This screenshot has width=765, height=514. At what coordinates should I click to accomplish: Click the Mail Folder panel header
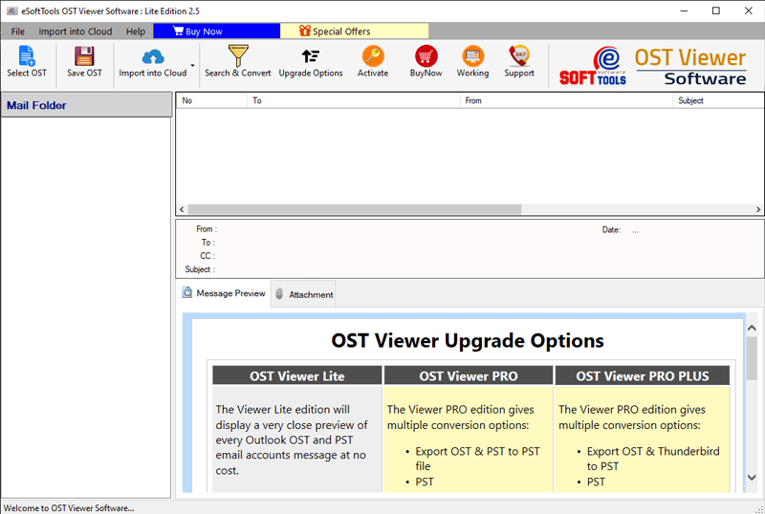click(86, 105)
